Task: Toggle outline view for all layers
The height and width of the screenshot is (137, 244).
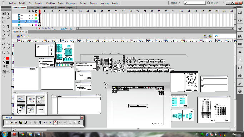Action: pyautogui.click(x=36, y=11)
